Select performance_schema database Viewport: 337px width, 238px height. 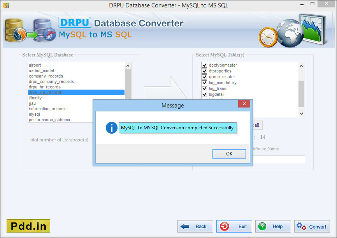60,120
